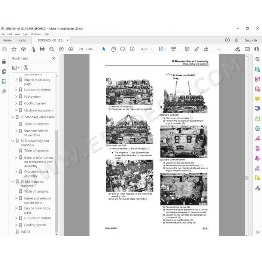The image size is (262, 262).
Task: Click the Print file icon
Action: [x=42, y=49]
